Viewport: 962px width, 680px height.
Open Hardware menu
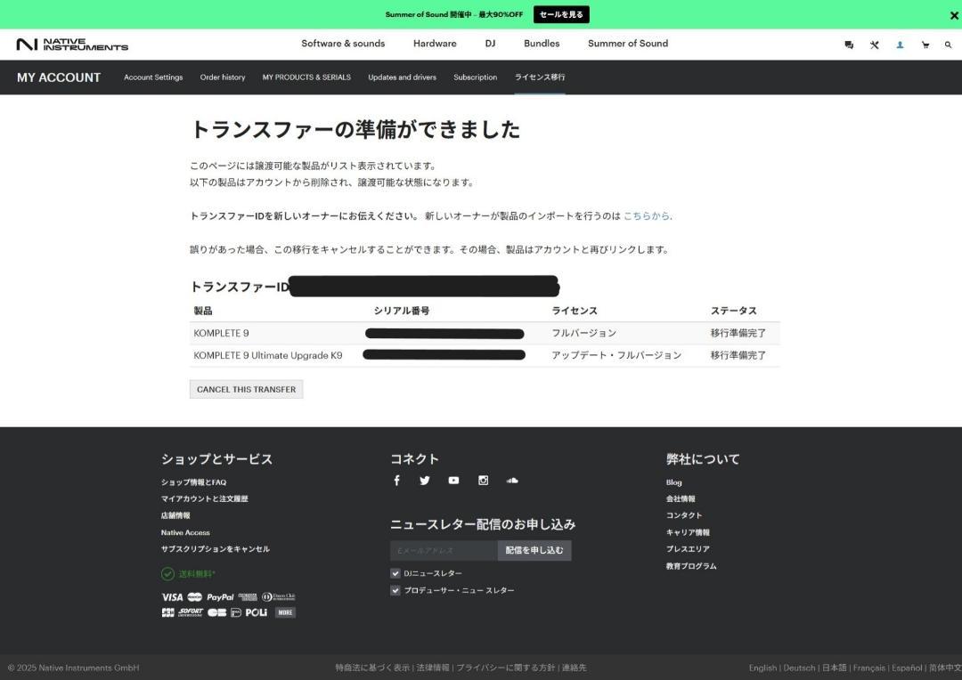pyautogui.click(x=435, y=44)
